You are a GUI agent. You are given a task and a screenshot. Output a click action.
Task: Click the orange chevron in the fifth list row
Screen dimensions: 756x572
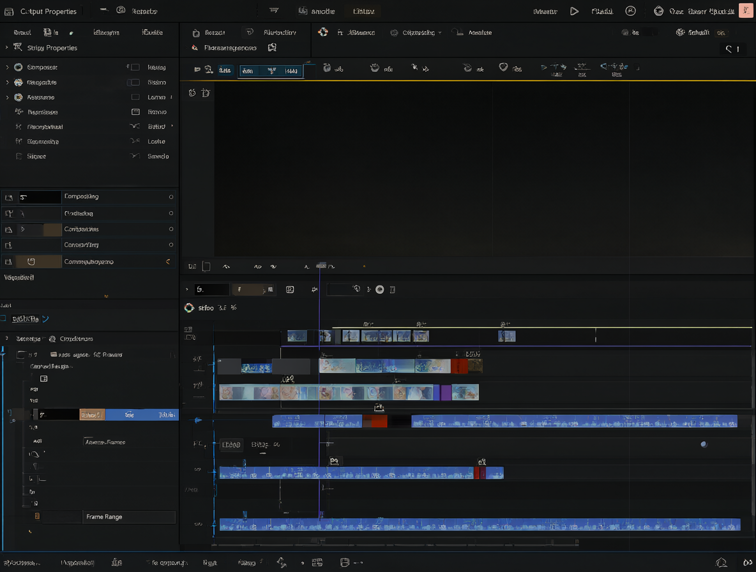[x=168, y=262]
